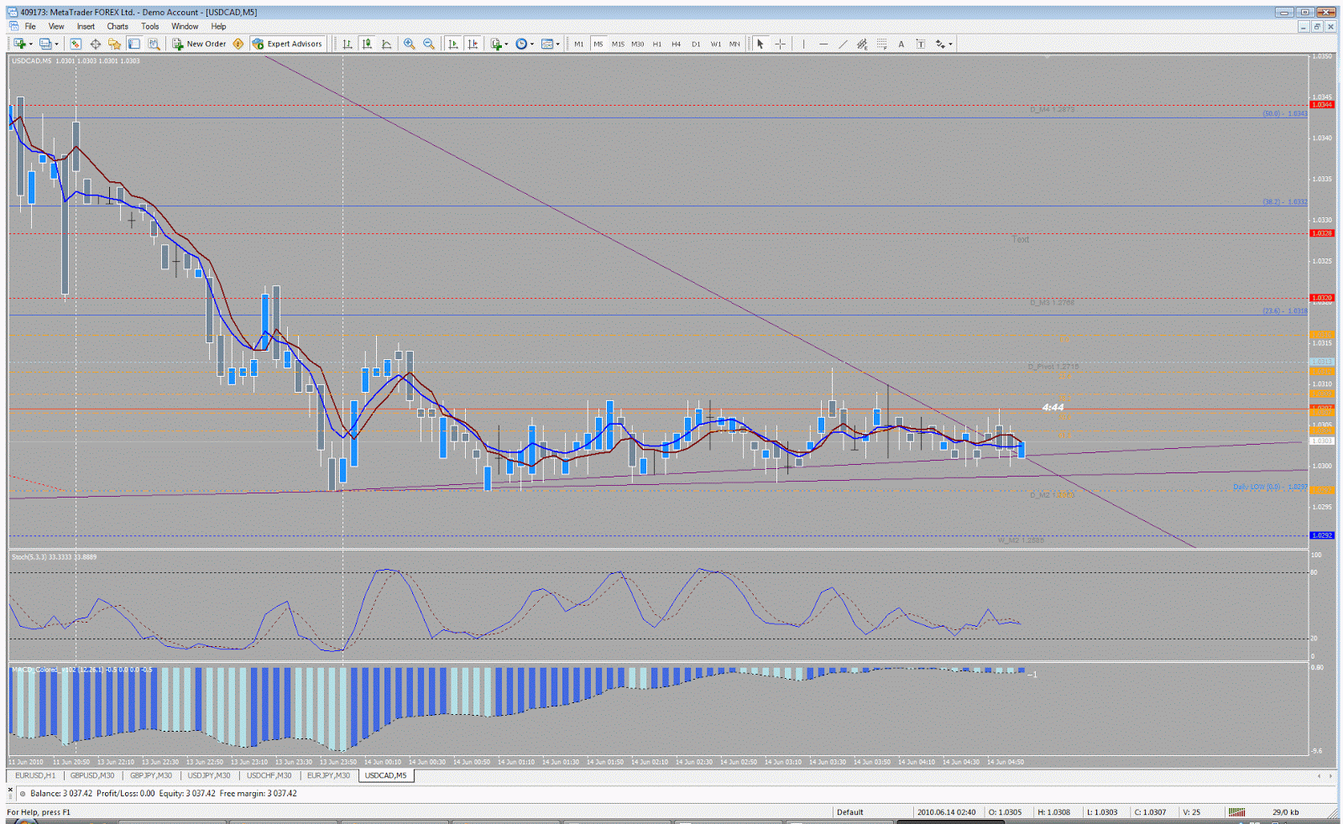This screenshot has width=1343, height=824.
Task: Expand the arrows objects dropdown
Action: [x=950, y=44]
